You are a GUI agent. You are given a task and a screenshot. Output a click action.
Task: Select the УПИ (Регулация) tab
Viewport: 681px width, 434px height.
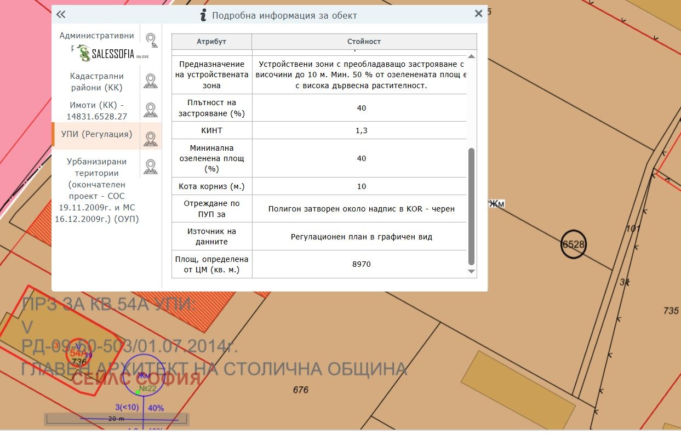[x=96, y=134]
